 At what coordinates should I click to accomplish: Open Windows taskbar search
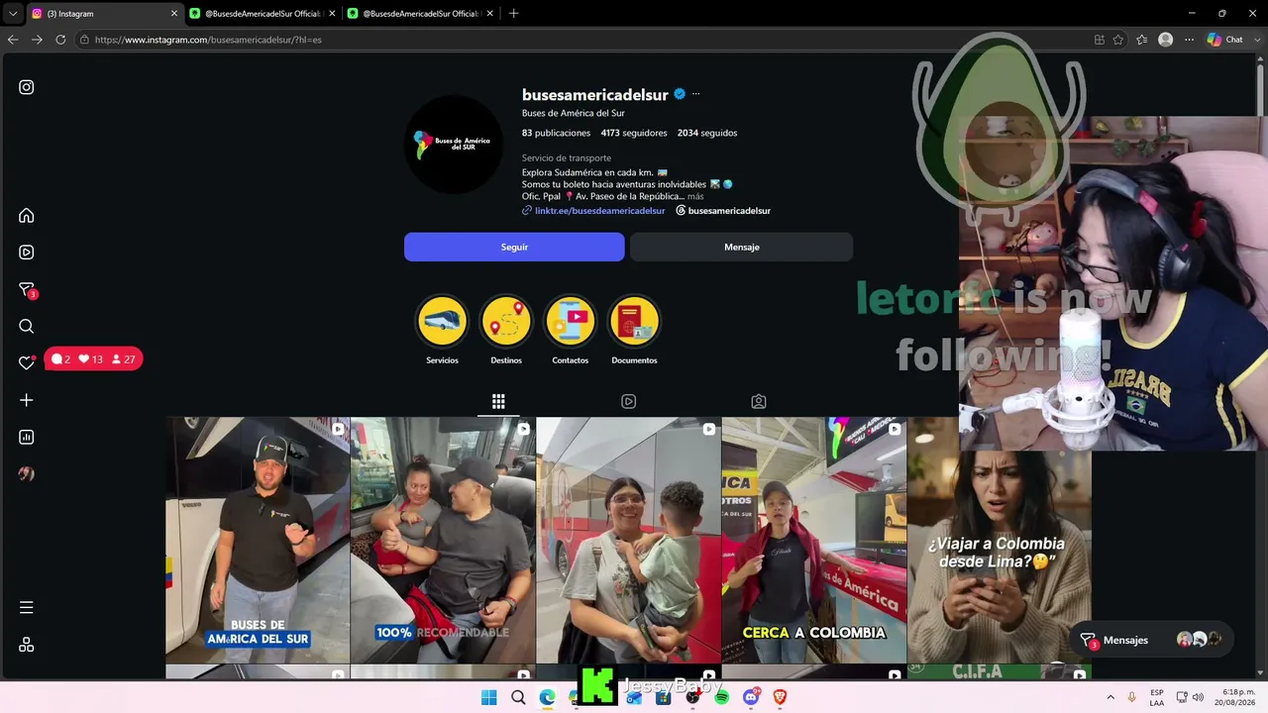coord(518,697)
